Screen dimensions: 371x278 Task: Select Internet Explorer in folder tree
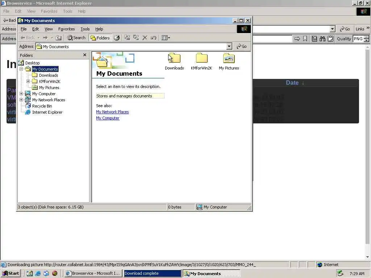pos(47,112)
